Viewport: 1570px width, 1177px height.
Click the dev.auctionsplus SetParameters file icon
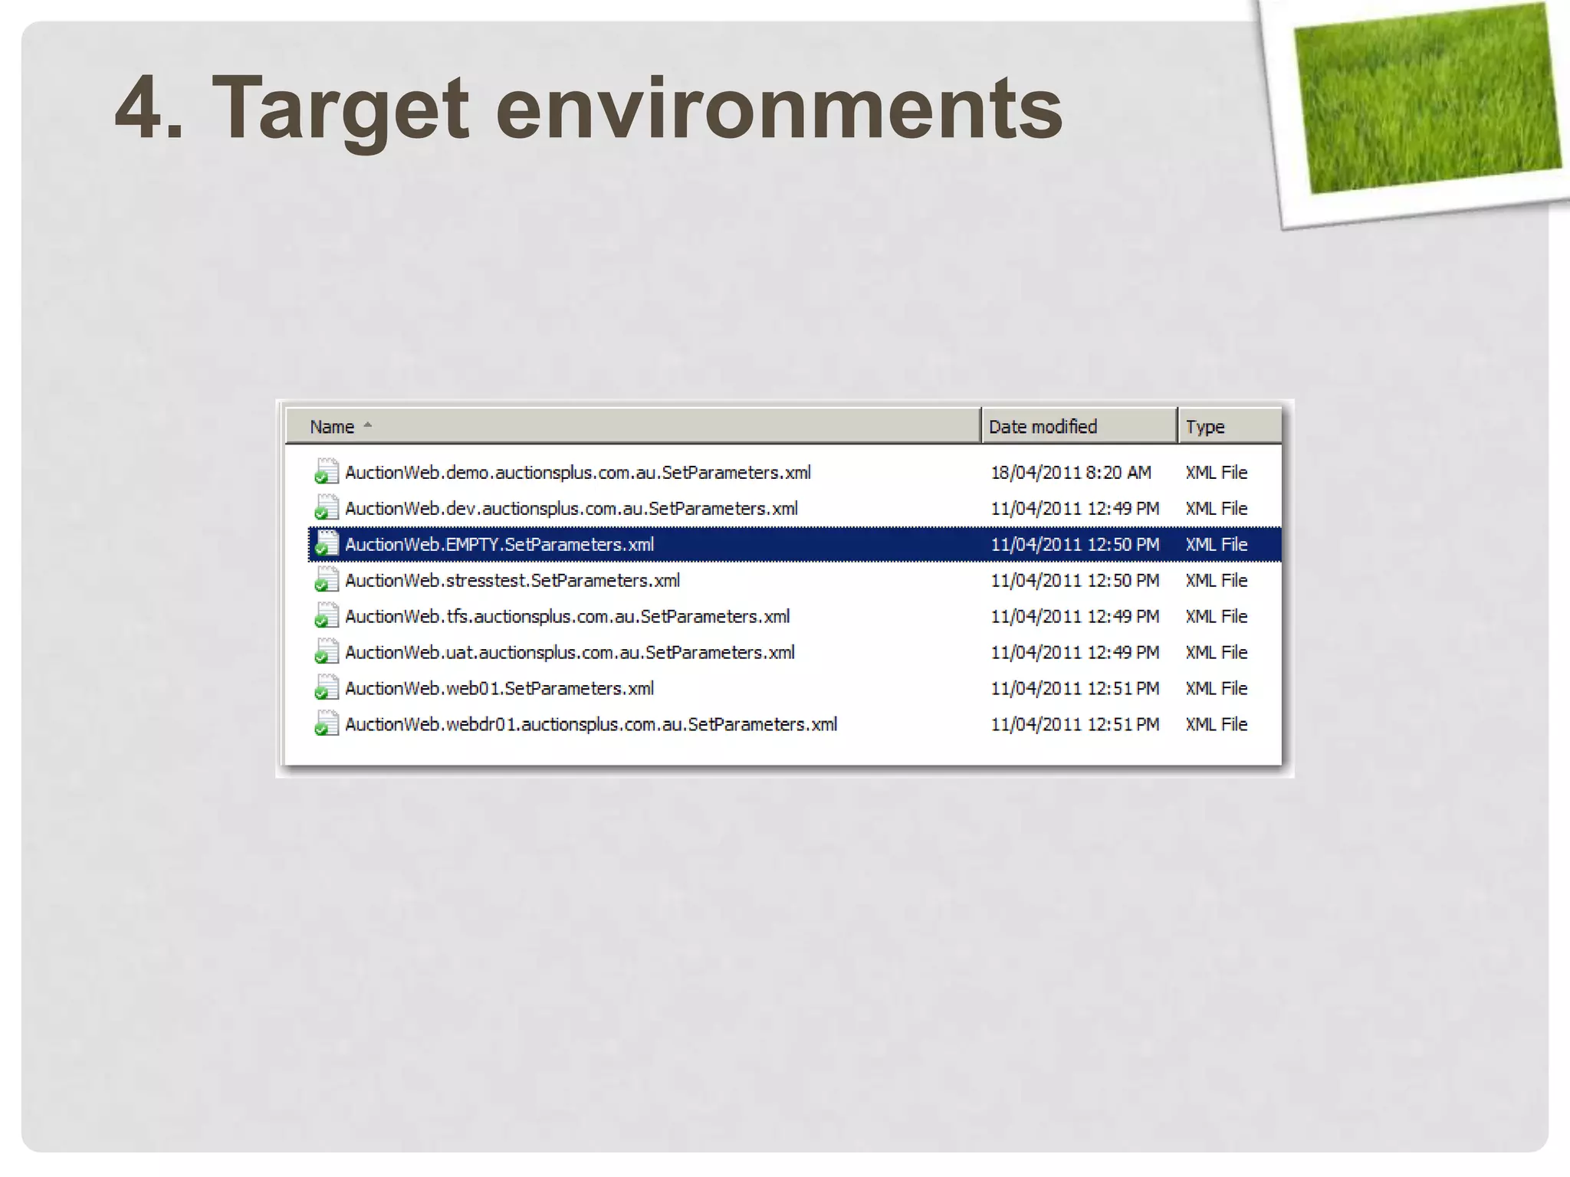pos(326,508)
